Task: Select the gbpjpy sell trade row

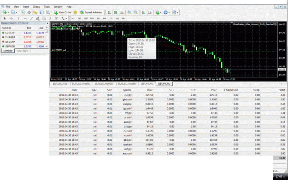Action: [168, 140]
